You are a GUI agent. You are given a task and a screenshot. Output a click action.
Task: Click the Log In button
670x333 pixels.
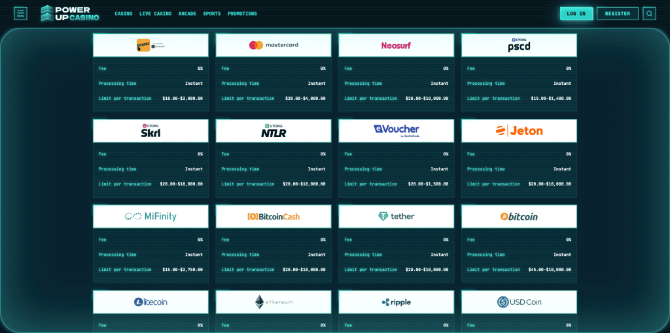coord(576,14)
